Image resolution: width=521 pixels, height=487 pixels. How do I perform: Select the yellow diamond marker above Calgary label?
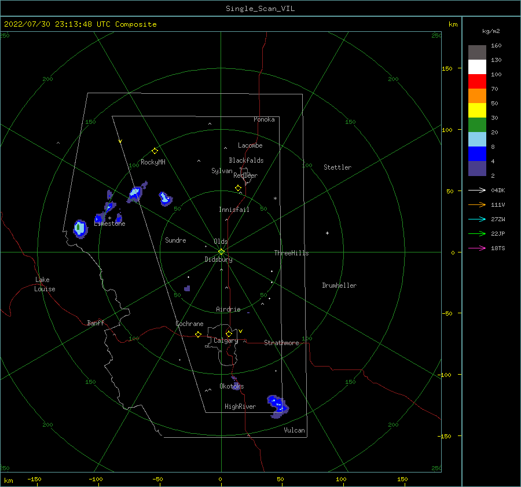[229, 334]
